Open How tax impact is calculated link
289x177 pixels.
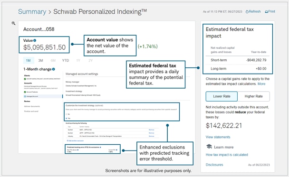(227, 155)
